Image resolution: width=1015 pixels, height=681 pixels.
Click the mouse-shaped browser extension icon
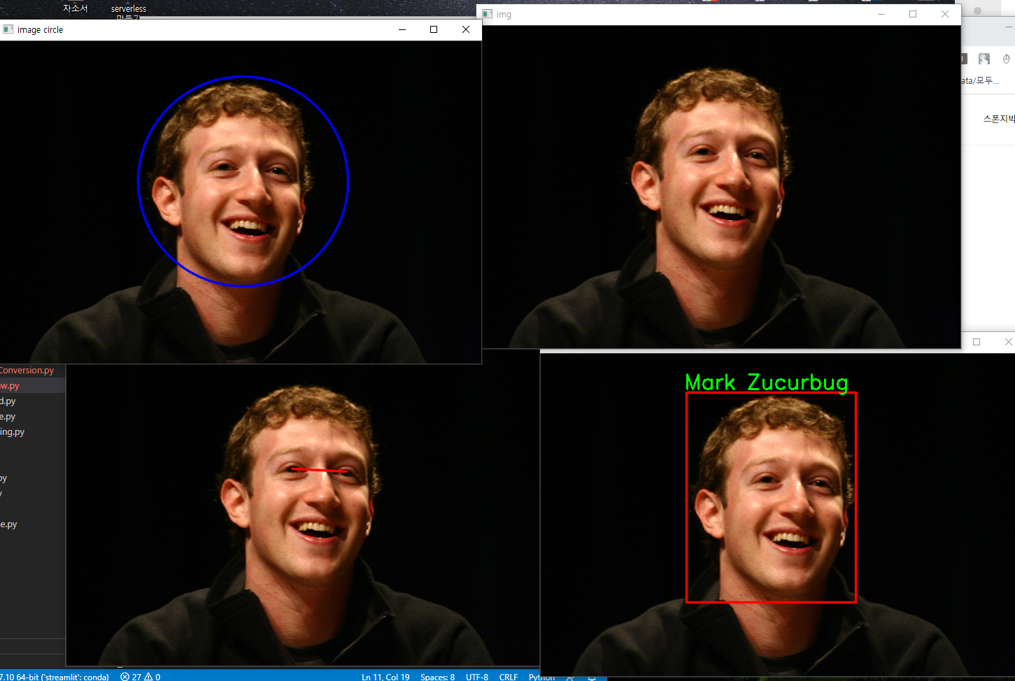pyautogui.click(x=1007, y=59)
